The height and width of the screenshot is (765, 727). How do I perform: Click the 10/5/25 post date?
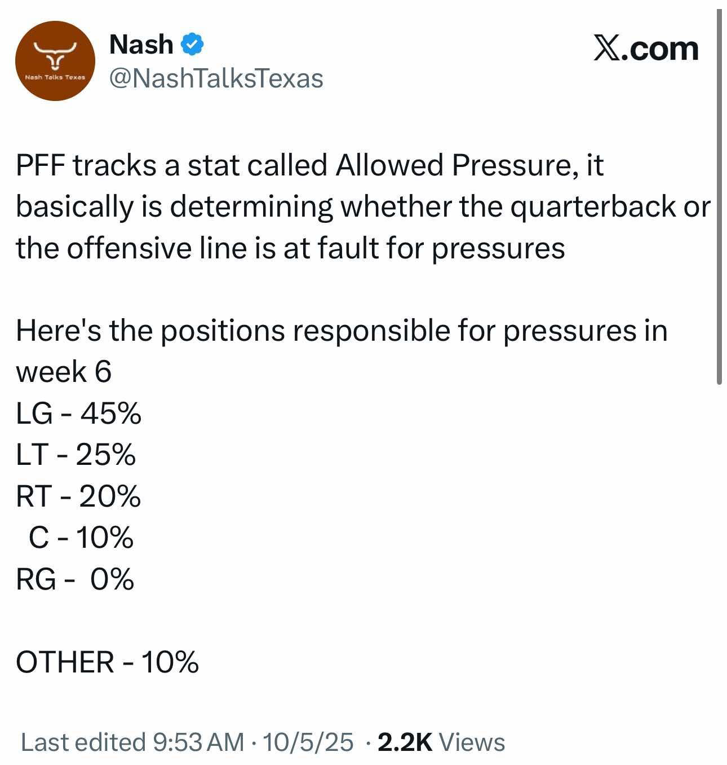(x=308, y=742)
